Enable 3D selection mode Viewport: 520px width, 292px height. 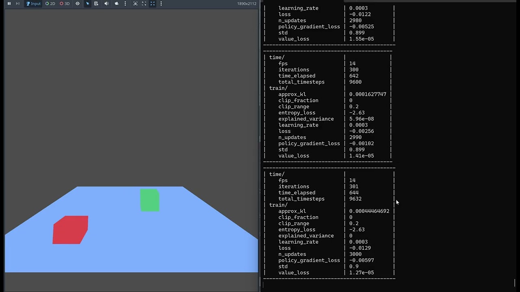(x=65, y=4)
